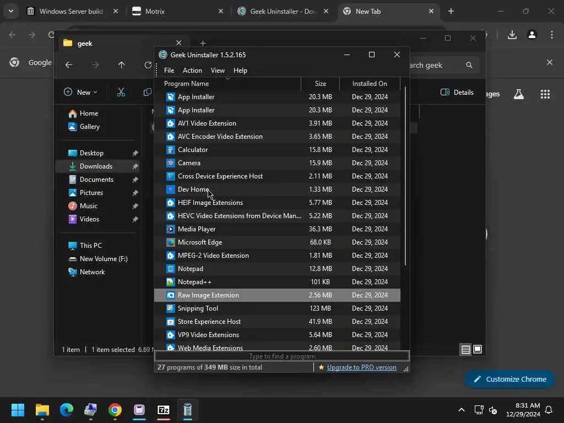This screenshot has height=423, width=564.
Task: Open the Chrome Labs flask icon
Action: coord(518,94)
